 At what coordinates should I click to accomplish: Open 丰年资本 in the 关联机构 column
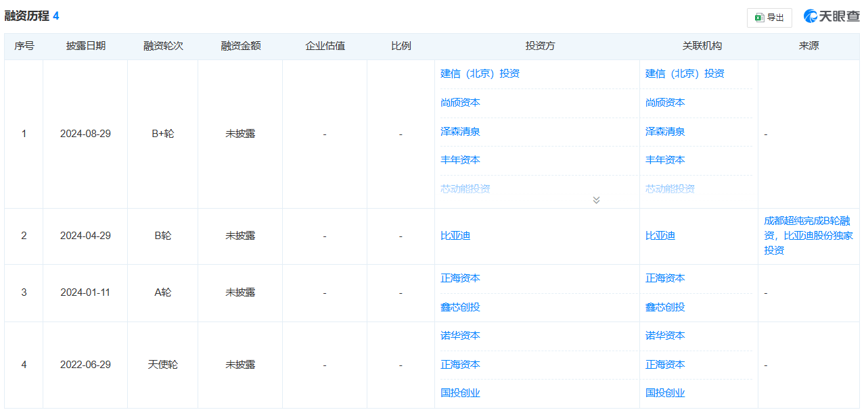pos(665,160)
